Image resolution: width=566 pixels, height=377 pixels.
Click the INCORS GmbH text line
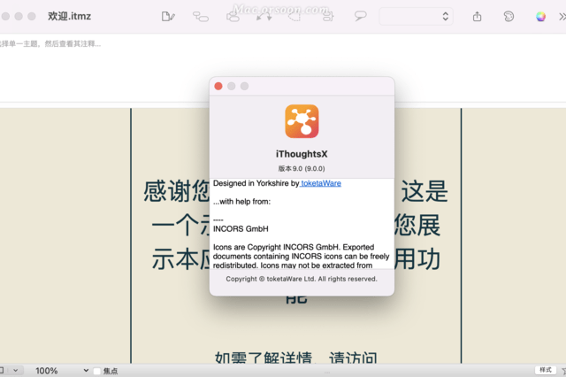241,229
